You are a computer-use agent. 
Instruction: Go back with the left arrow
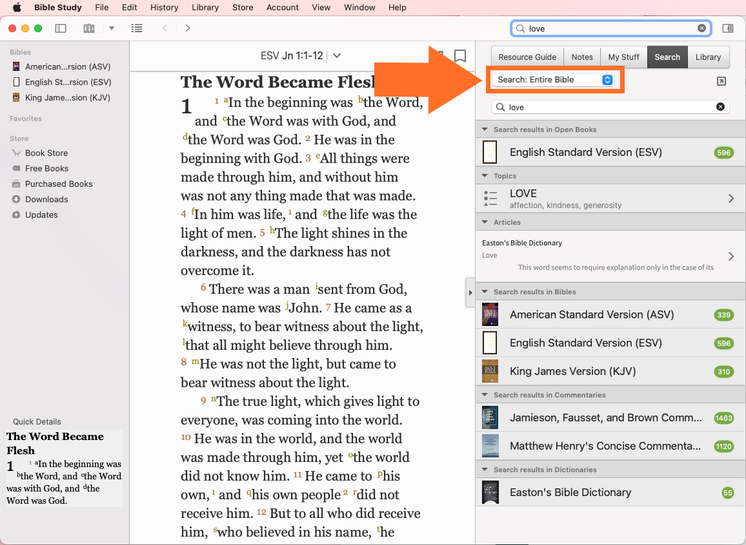165,28
